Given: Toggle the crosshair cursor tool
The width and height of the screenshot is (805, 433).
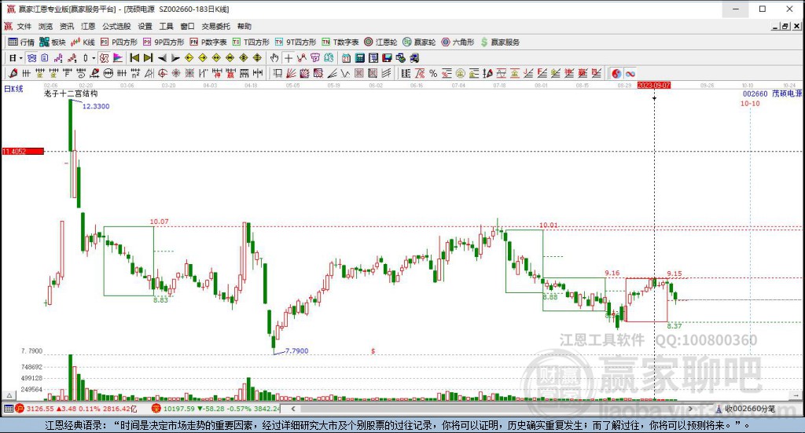Looking at the screenshot, I should [x=289, y=58].
